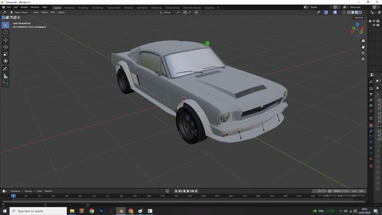Open pivot point dropdown
Image resolution: width=382 pixels, height=215 pixels.
pos(179,12)
